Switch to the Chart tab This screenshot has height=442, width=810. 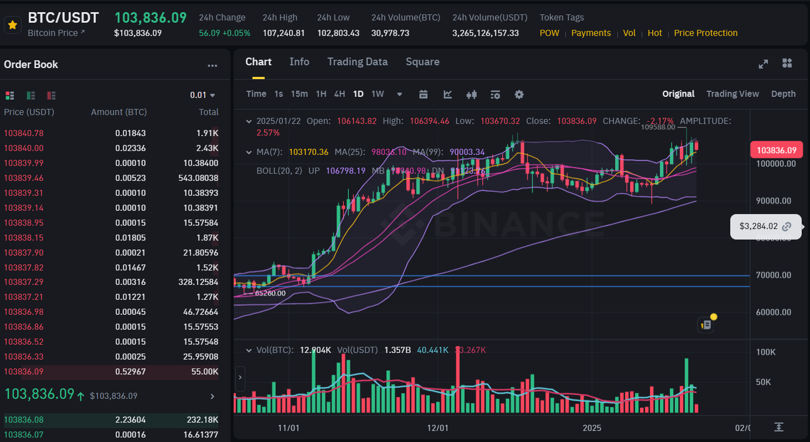259,61
